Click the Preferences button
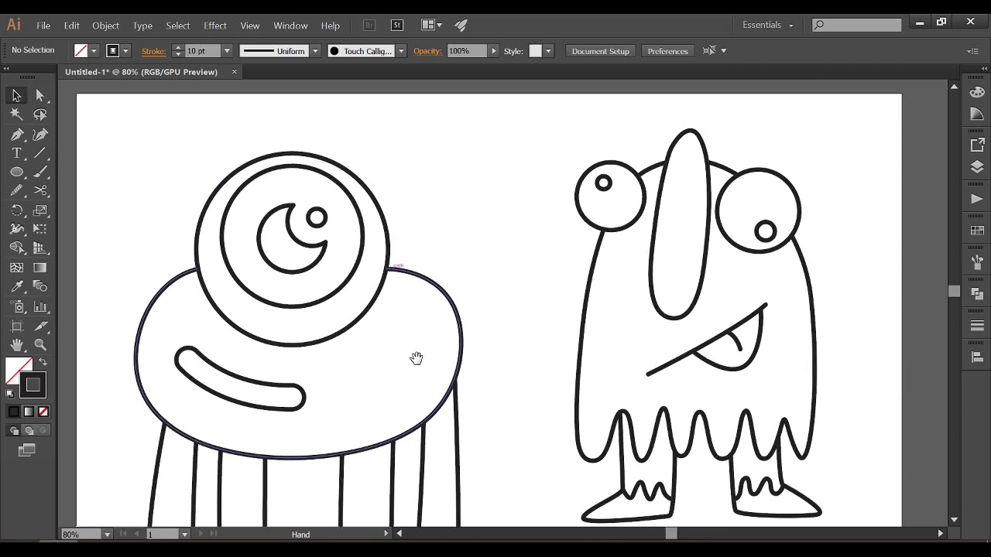 pos(667,51)
